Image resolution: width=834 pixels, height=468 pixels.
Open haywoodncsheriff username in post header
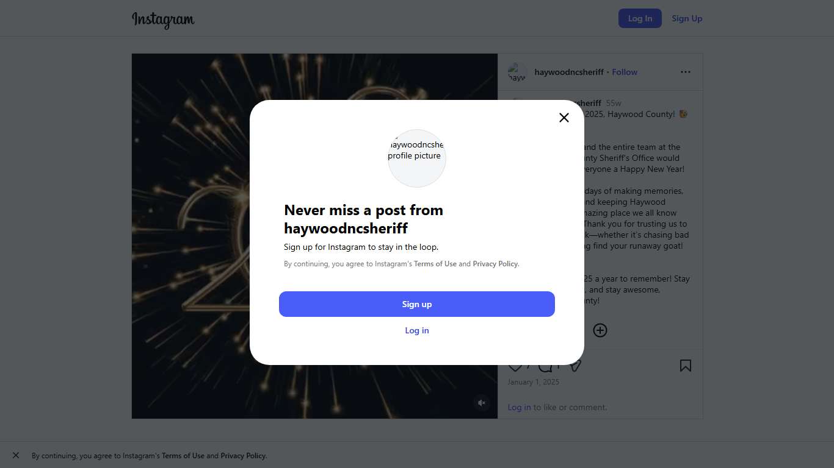point(569,72)
